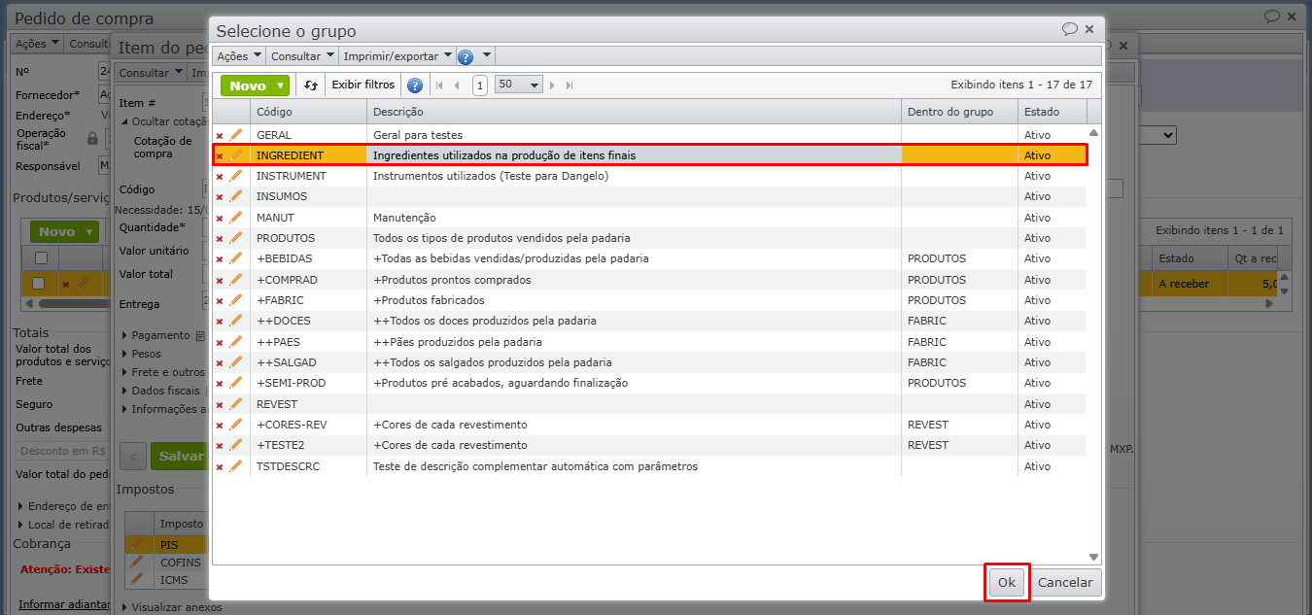Edit the TSTDESCRC group with pencil
This screenshot has width=1312, height=615.
point(235,466)
